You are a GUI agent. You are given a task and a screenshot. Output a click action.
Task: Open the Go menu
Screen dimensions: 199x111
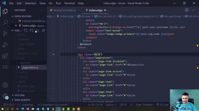tap(51, 3)
